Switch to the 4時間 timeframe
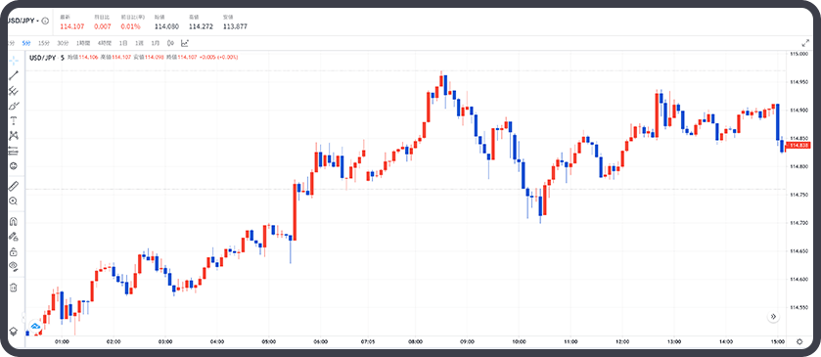Image resolution: width=821 pixels, height=357 pixels. 105,43
